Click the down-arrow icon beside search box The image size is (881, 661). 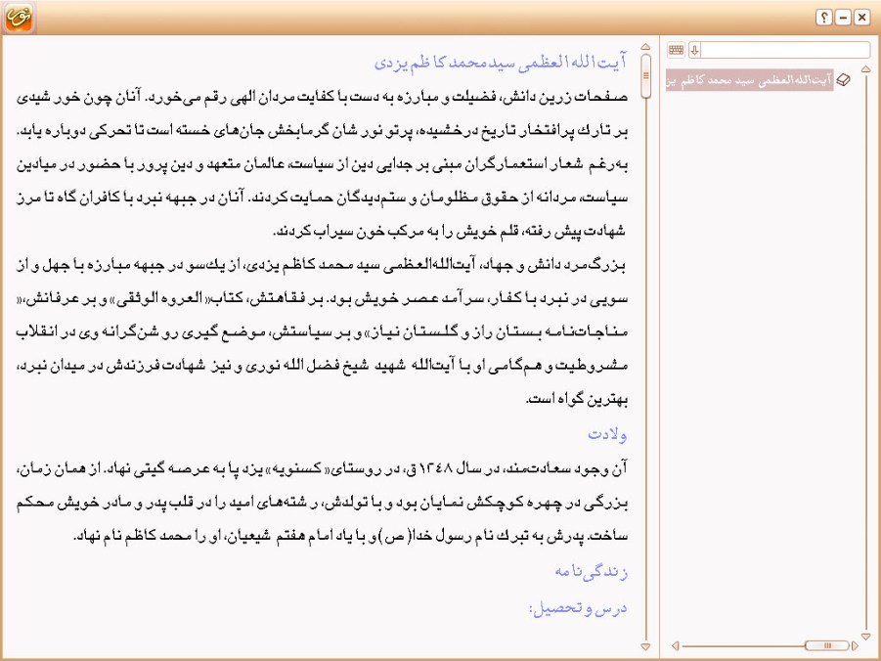(x=694, y=50)
